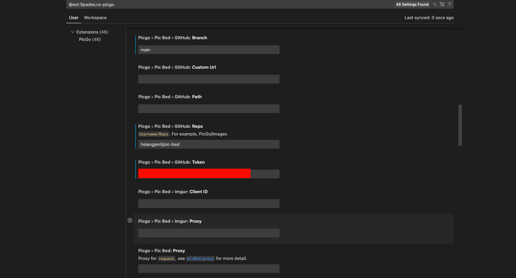Click the request code label in Proxy description
The image size is (516, 278).
pyautogui.click(x=167, y=259)
